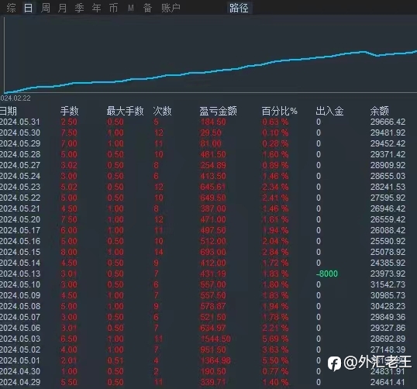Click the 余额 column header

click(380, 111)
